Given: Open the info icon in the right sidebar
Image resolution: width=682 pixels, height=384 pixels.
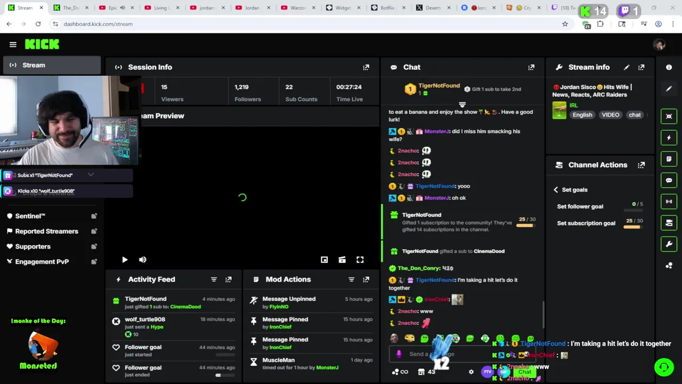Looking at the screenshot, I should pyautogui.click(x=669, y=67).
